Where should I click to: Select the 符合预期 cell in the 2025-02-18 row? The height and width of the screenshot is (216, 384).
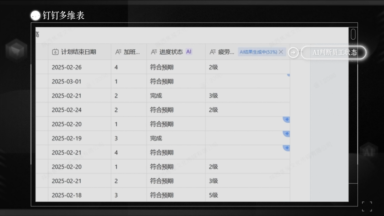(176, 195)
